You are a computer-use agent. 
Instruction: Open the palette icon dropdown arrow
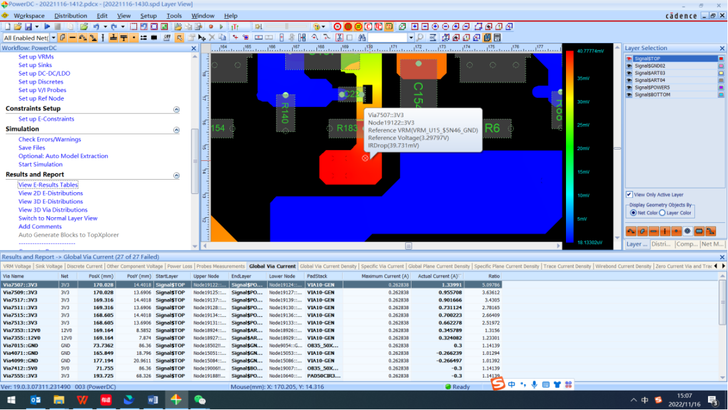323,26
